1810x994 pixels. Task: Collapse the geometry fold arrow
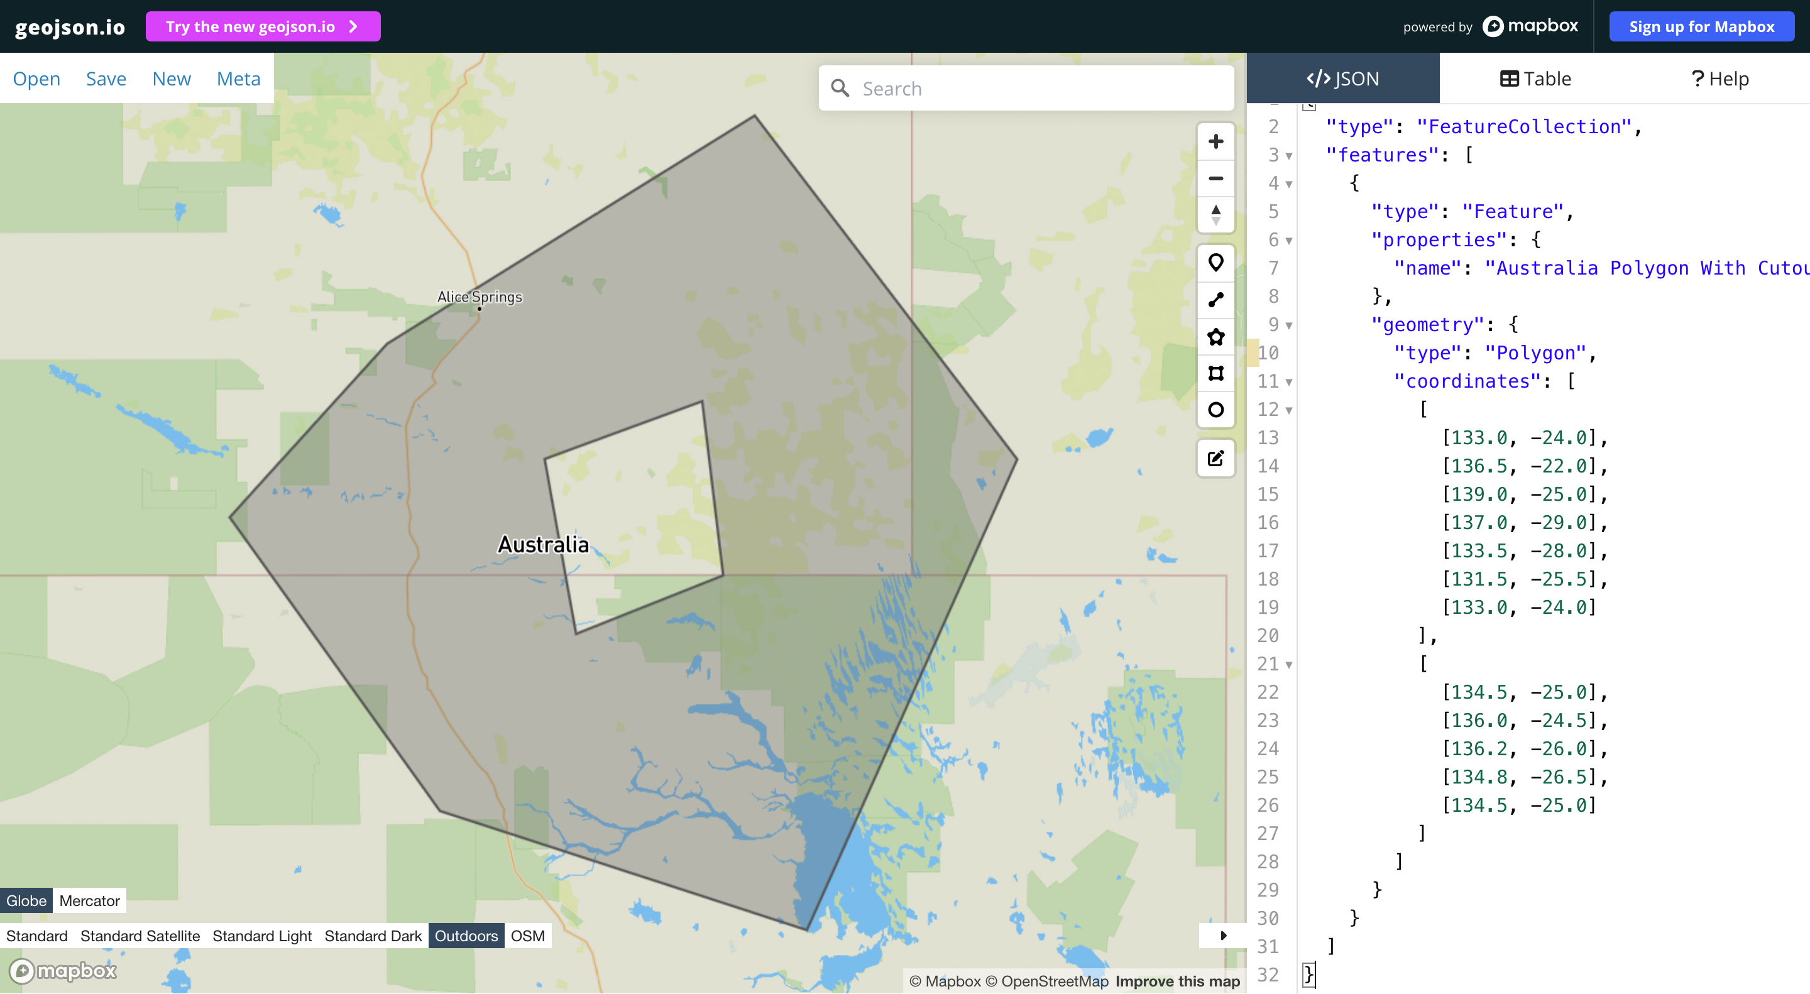coord(1288,325)
